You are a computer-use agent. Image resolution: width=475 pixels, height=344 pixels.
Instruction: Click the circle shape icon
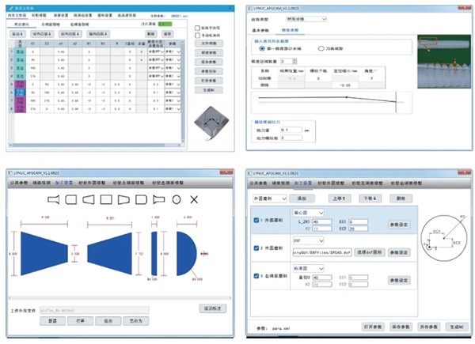(x=176, y=198)
